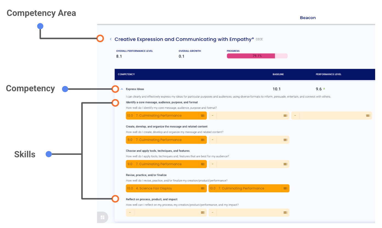Click list icon on Create, develop card with 9.0
382x228 pixels.
[x=203, y=140]
